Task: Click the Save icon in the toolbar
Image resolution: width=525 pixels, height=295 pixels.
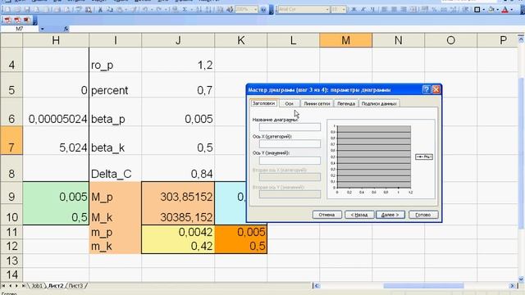Action: click(x=27, y=10)
